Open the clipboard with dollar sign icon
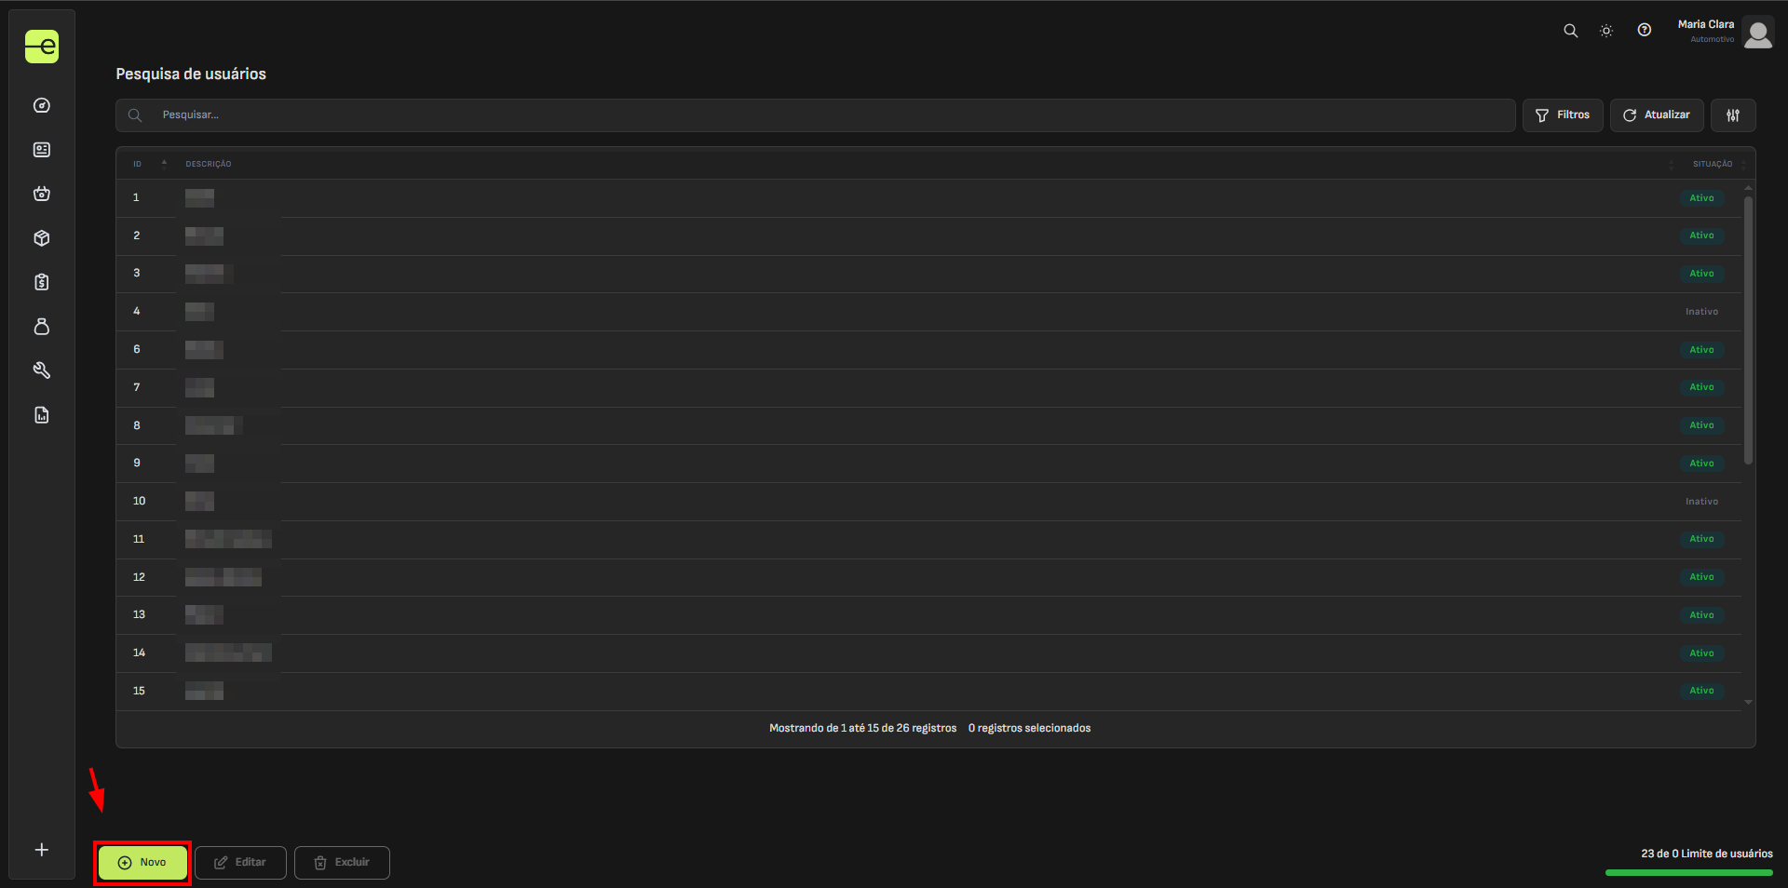This screenshot has width=1788, height=888. tap(42, 282)
